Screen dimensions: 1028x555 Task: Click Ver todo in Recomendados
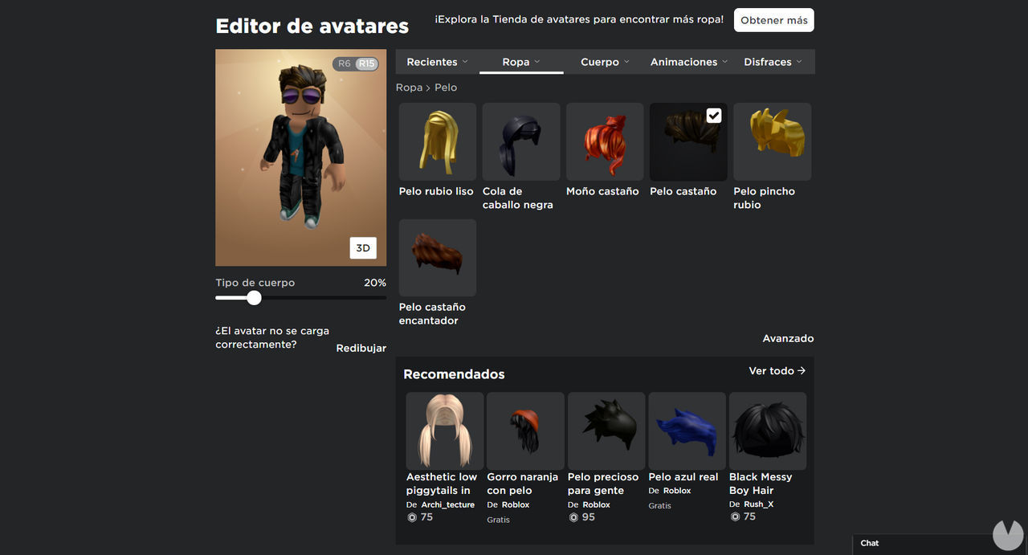pos(777,371)
